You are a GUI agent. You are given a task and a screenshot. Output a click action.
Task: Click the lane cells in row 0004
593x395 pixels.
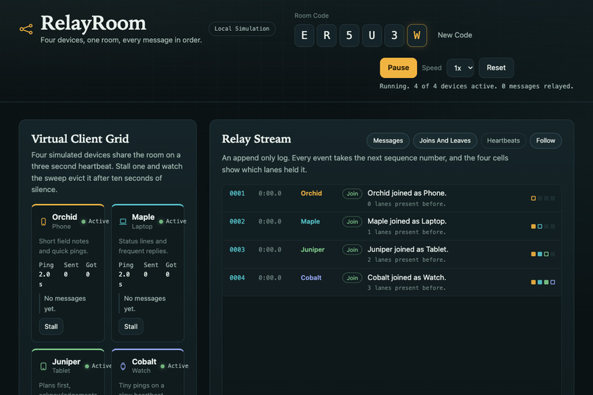pyautogui.click(x=543, y=282)
